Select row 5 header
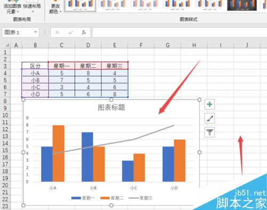The image size is (267, 210). coord(5,80)
